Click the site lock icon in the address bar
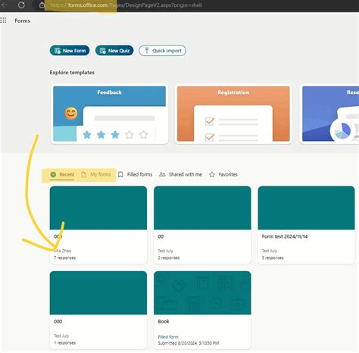The image size is (359, 353). (42, 5)
